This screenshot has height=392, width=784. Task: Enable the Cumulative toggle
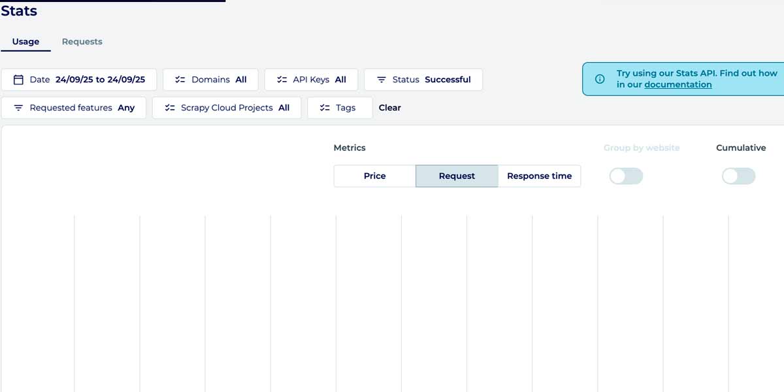(x=738, y=176)
